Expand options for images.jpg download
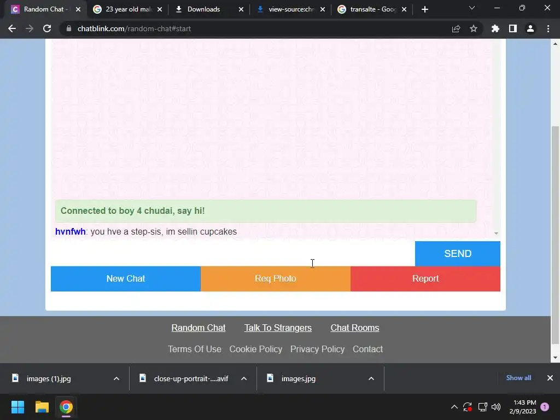Viewport: 560px width, 420px height. tap(371, 378)
